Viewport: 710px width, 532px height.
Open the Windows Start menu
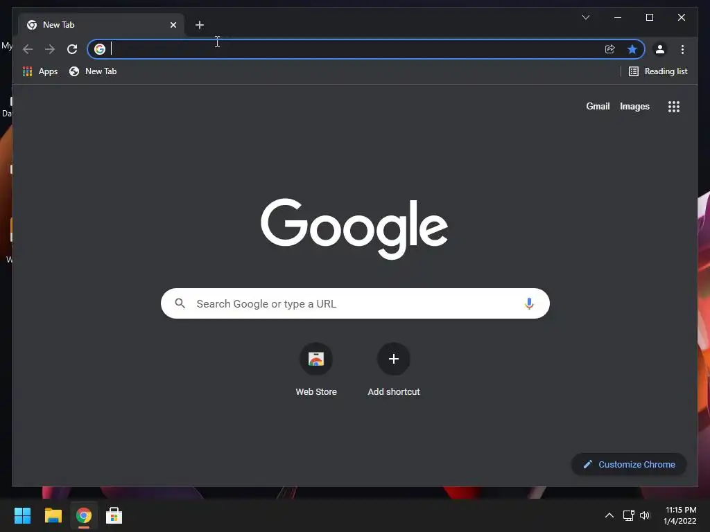pos(22,515)
